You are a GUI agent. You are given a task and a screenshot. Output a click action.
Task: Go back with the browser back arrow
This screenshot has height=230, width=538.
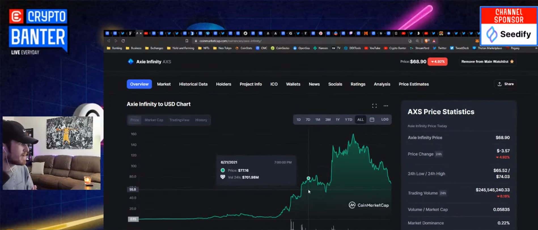[x=109, y=41]
